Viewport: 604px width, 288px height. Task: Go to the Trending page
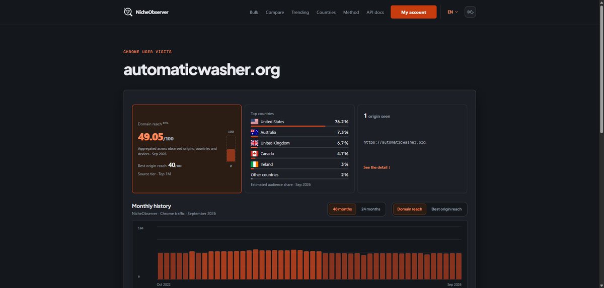coord(300,12)
